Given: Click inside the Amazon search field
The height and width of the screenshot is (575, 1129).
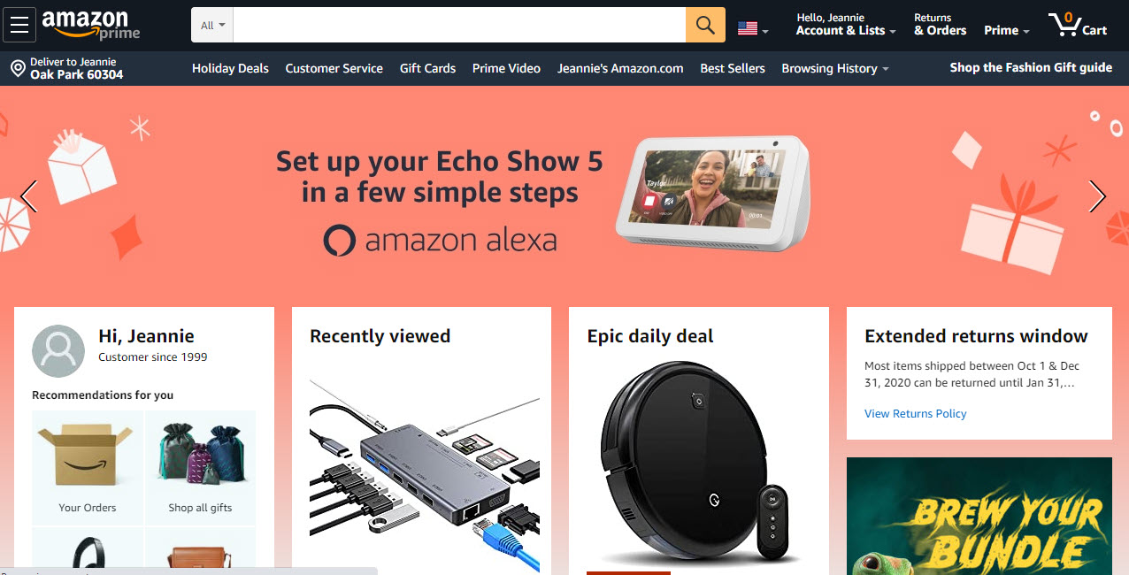Looking at the screenshot, I should (459, 25).
